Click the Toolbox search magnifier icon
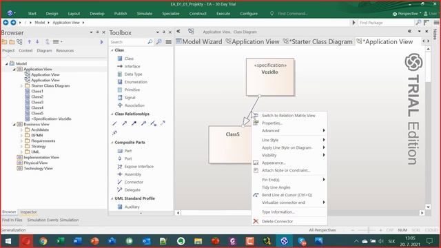This screenshot has width=441, height=248. [x=150, y=42]
